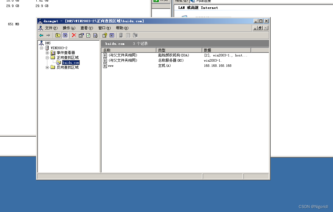Click the record icon of the NS row

point(105,60)
